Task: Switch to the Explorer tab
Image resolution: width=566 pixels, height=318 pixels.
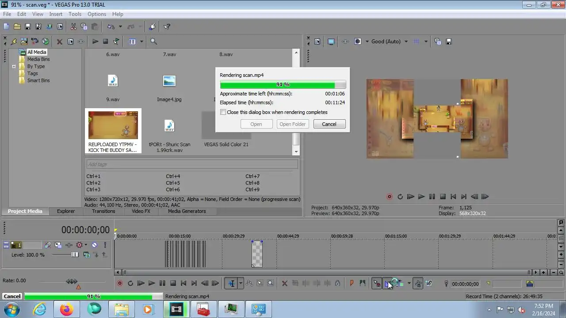Action: [66, 211]
